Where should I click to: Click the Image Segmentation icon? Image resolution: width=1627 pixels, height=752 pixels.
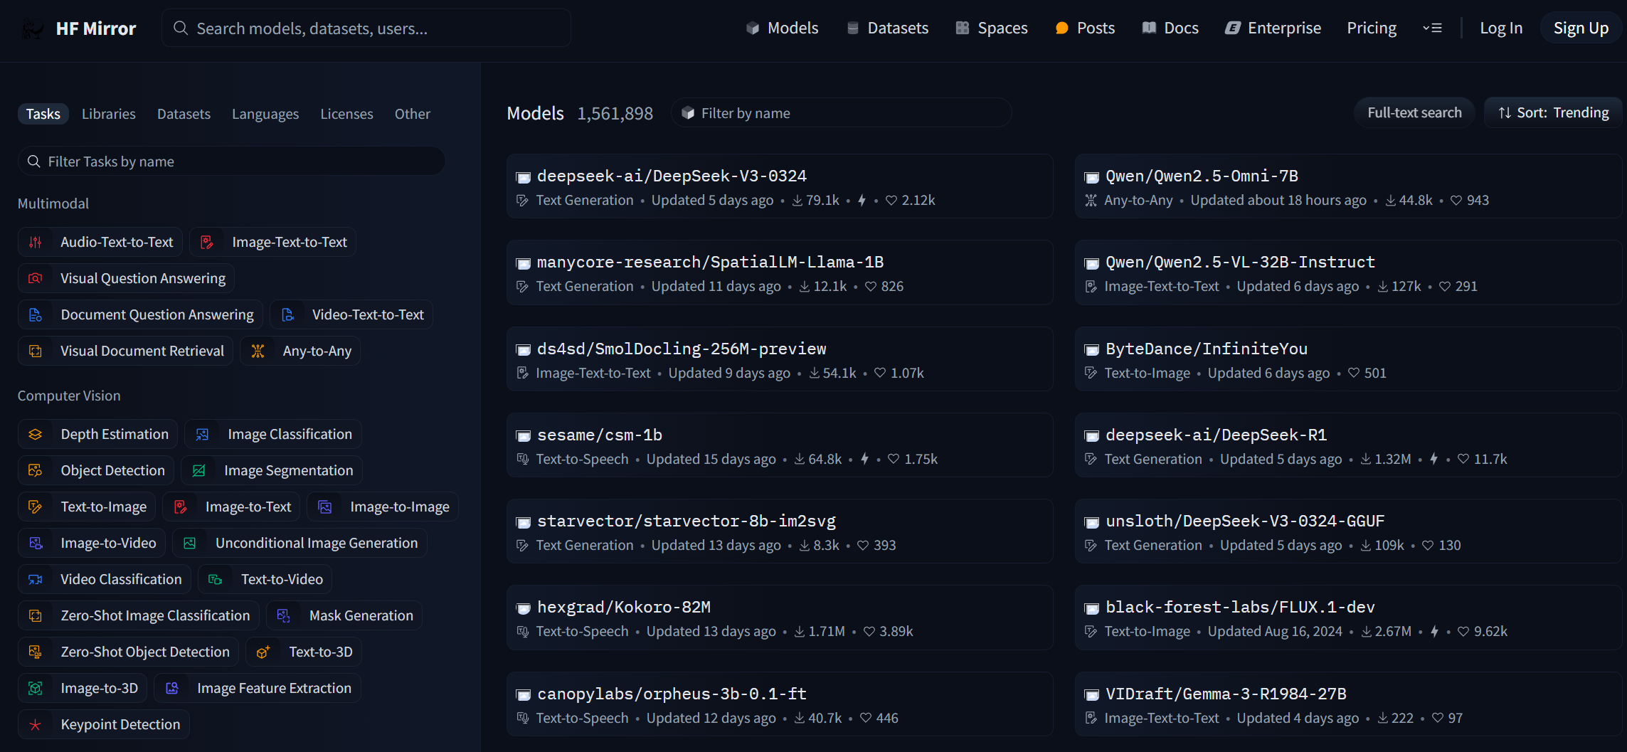tap(198, 471)
